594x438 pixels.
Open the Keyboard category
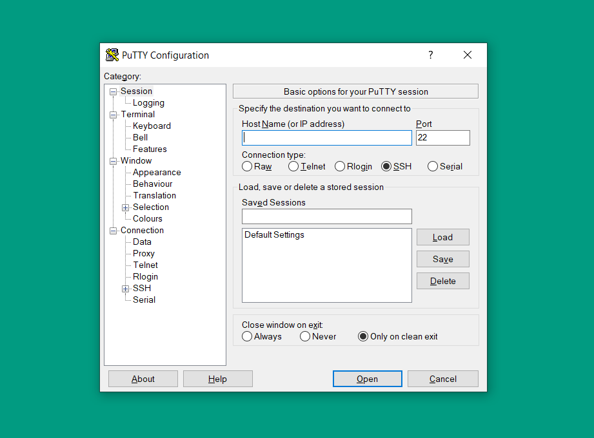click(152, 126)
